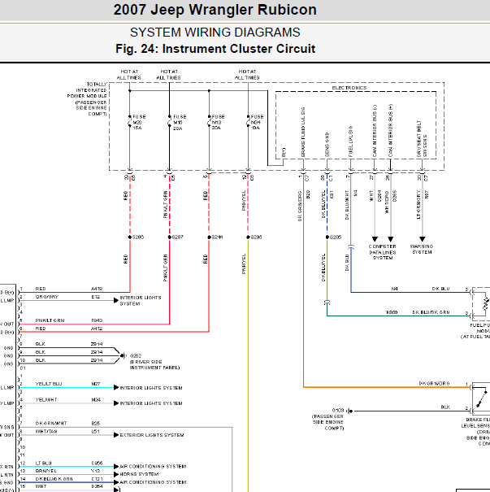
Task: Click the 'SENS GND' pin label
Action: 327,144
